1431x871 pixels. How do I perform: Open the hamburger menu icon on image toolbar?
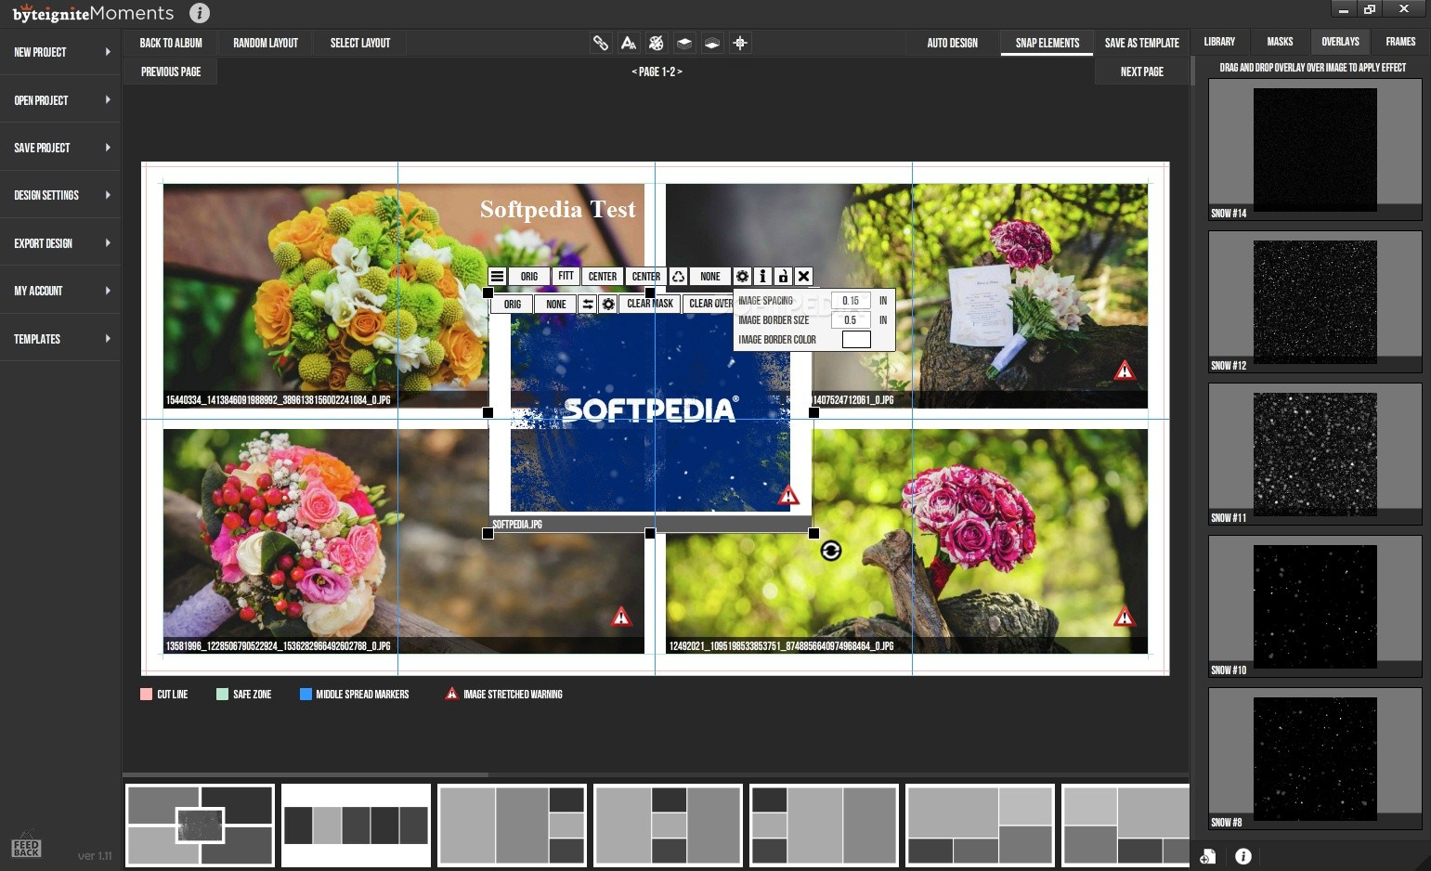coord(498,277)
